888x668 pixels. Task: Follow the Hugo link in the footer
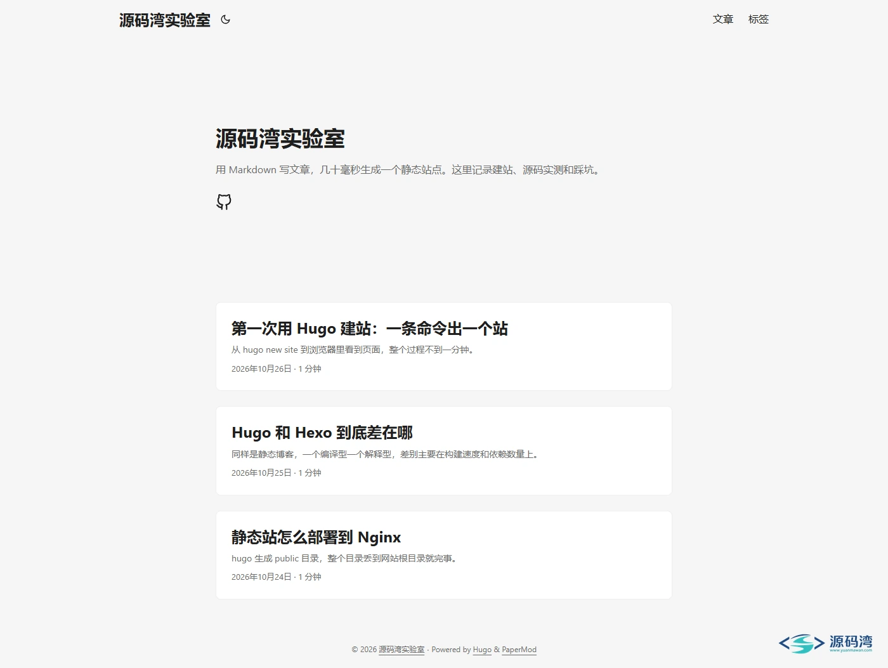[x=482, y=650]
